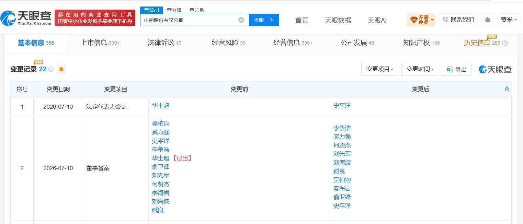Click the 天眼一下 search button
Image resolution: width=523 pixels, height=224 pixels.
[x=264, y=20]
